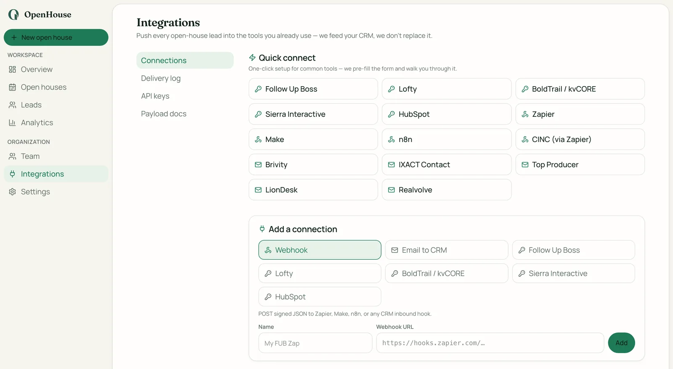Click the OpenHouse logo icon

coord(13,15)
